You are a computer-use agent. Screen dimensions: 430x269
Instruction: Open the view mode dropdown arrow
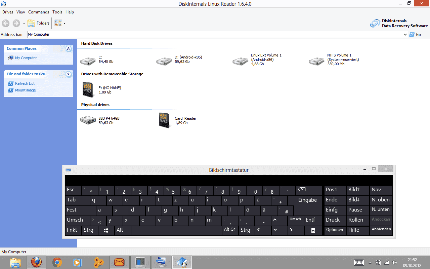64,24
